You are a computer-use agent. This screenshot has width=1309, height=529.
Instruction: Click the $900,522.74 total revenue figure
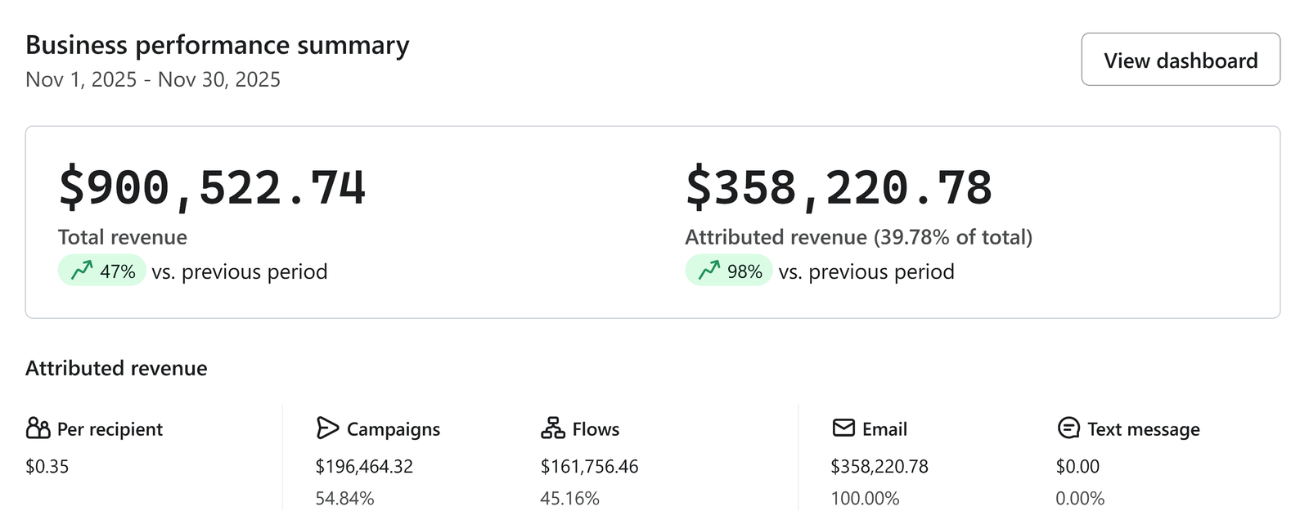coord(212,187)
